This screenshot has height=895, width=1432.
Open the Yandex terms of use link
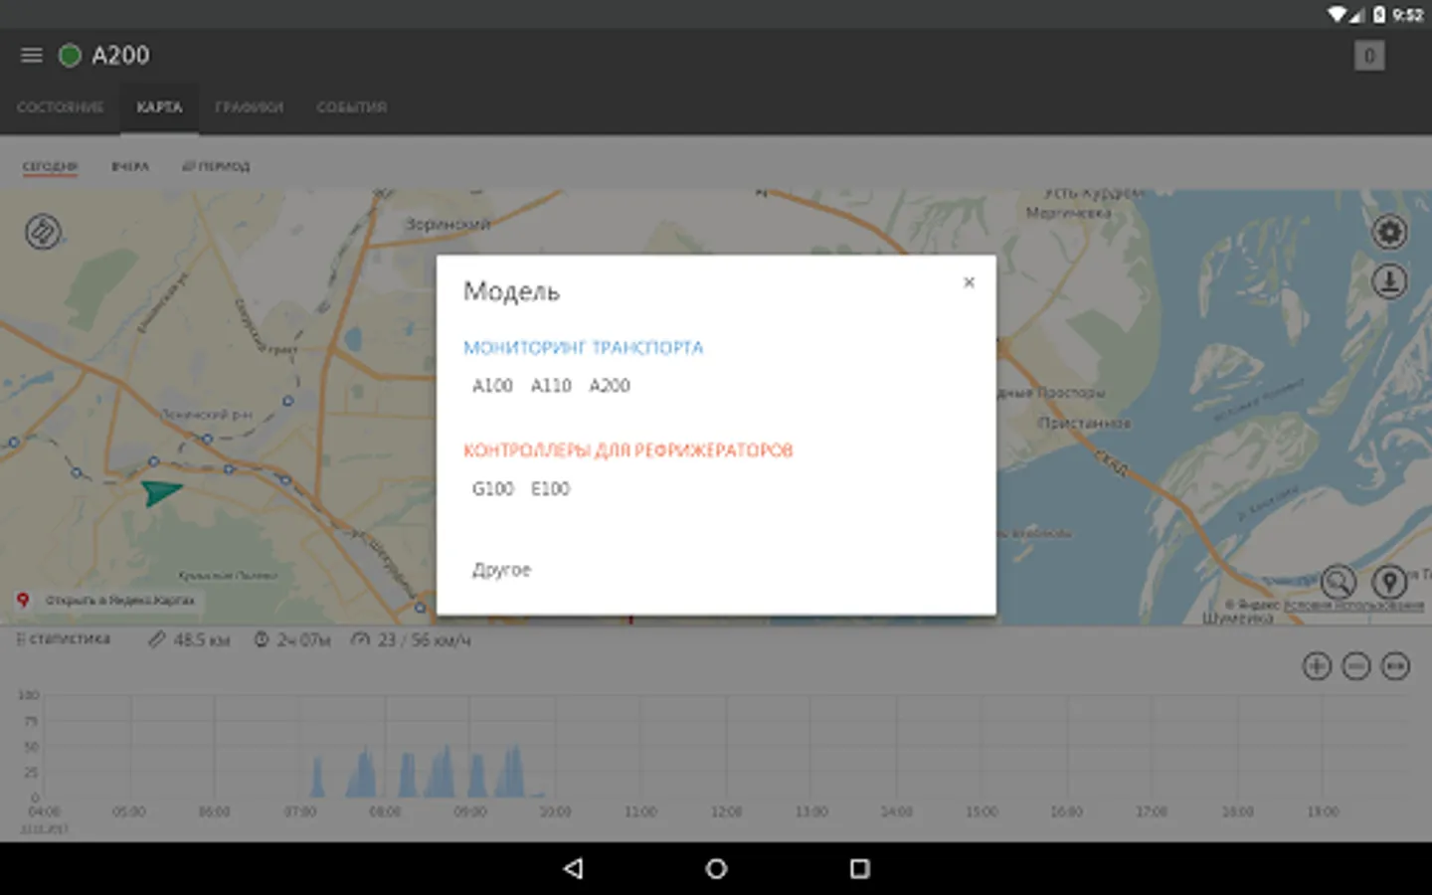point(1353,605)
